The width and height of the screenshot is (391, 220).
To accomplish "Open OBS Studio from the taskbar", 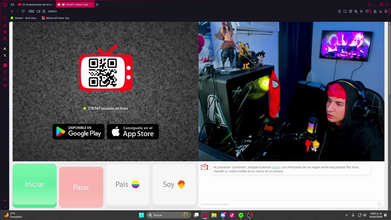I will [250, 215].
